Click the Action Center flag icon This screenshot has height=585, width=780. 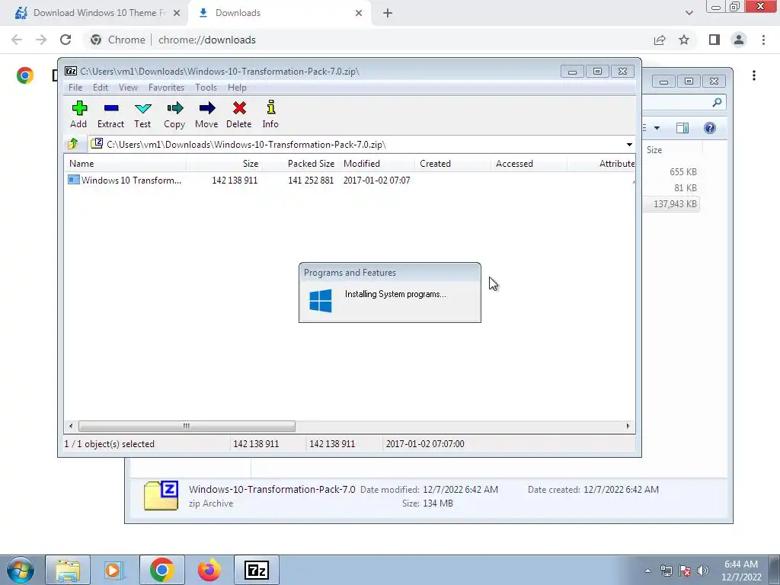tap(685, 571)
